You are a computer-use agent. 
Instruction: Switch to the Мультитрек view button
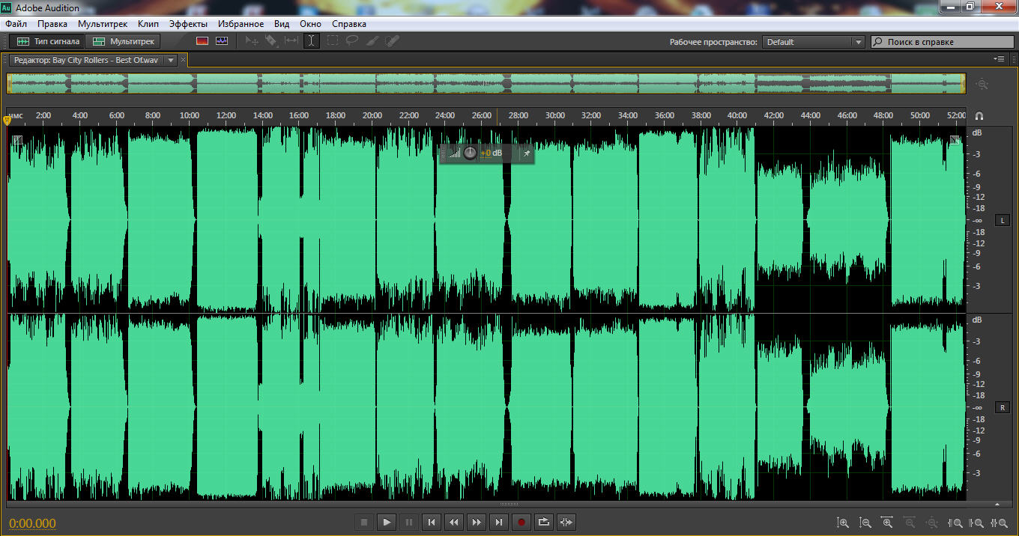[x=124, y=41]
